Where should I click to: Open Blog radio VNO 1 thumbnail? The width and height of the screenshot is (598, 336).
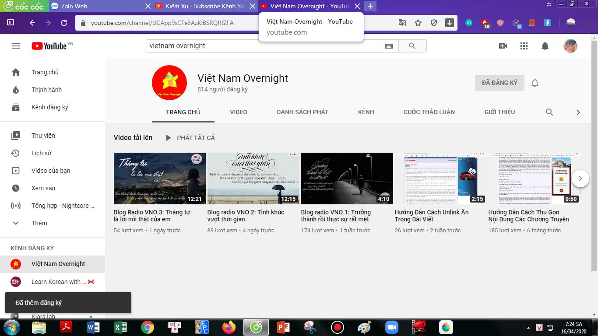[x=347, y=178]
